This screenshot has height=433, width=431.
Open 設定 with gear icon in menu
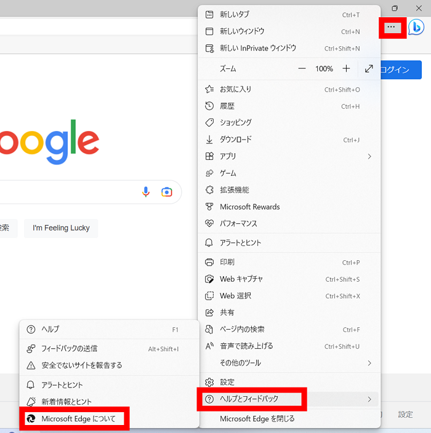coord(289,382)
